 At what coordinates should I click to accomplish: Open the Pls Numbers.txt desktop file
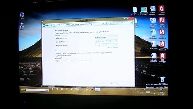[135, 11]
